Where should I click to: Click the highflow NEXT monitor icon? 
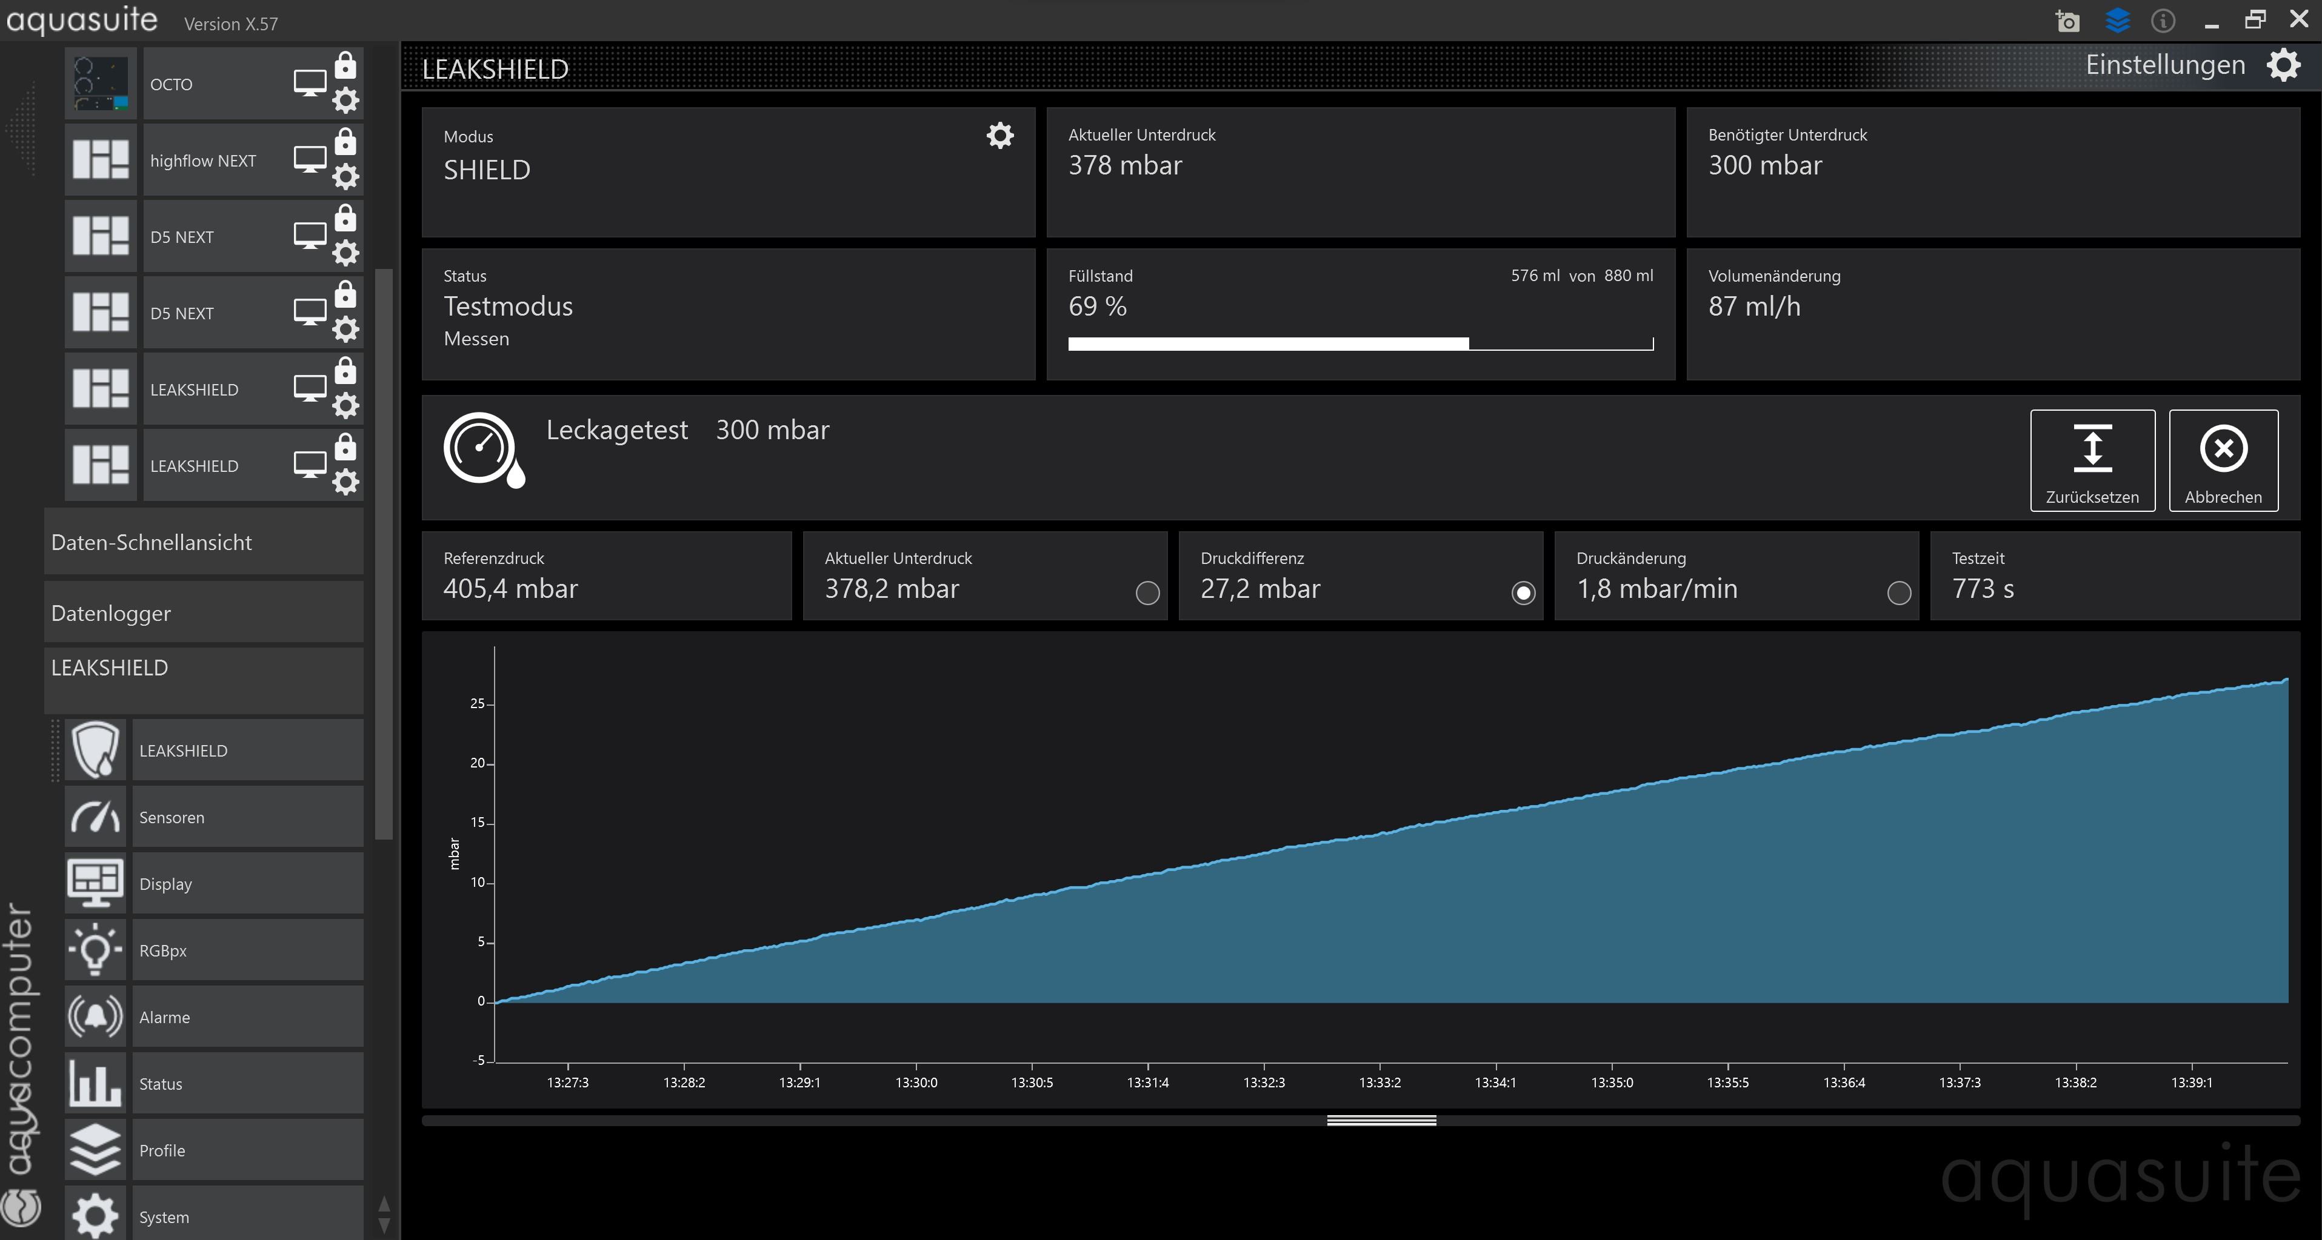pos(310,159)
